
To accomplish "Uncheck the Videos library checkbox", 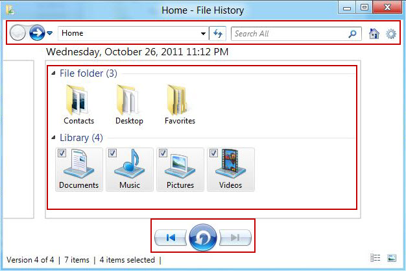I will (x=213, y=153).
